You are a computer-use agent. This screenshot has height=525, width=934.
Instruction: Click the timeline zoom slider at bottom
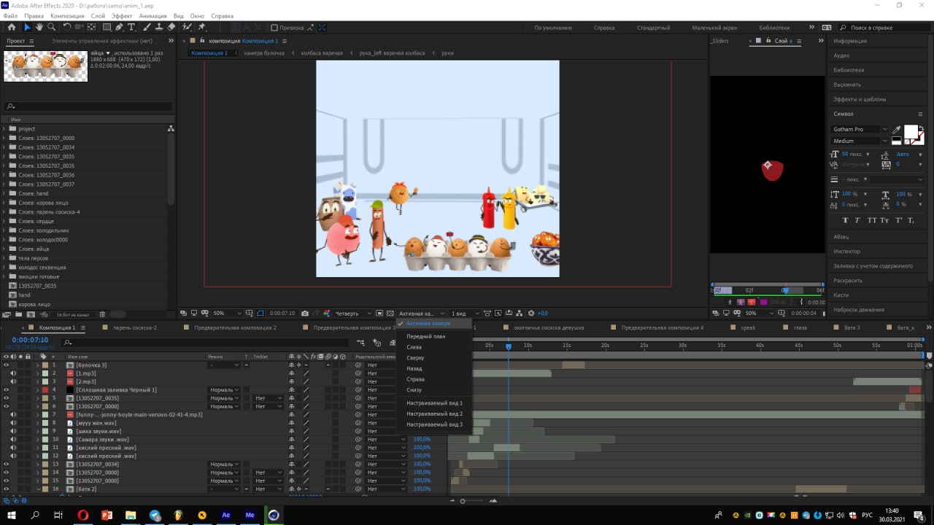[462, 501]
